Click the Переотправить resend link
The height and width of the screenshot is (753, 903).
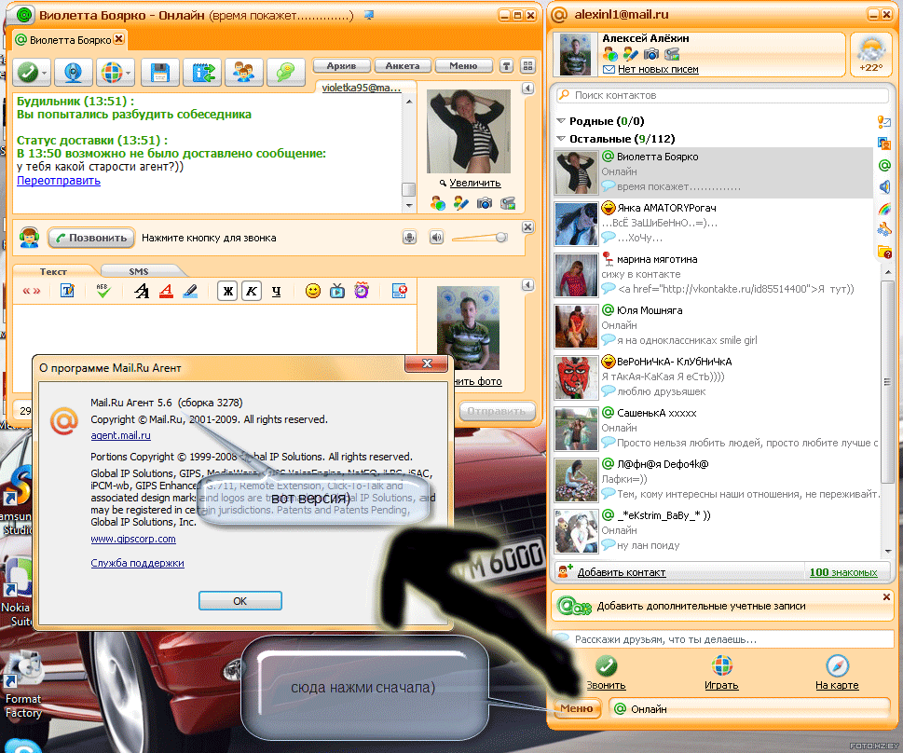pos(59,180)
